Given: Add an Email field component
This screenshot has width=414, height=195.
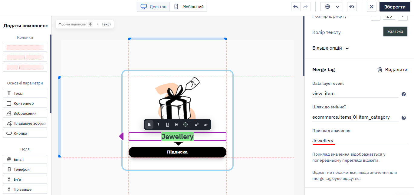Looking at the screenshot, I should [25, 159].
